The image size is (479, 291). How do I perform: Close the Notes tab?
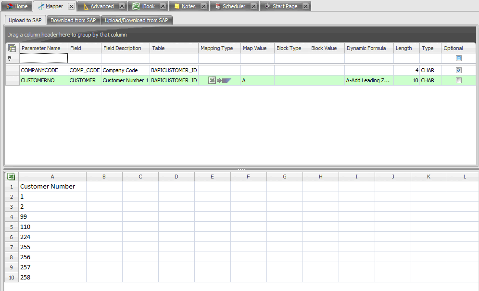pos(204,6)
